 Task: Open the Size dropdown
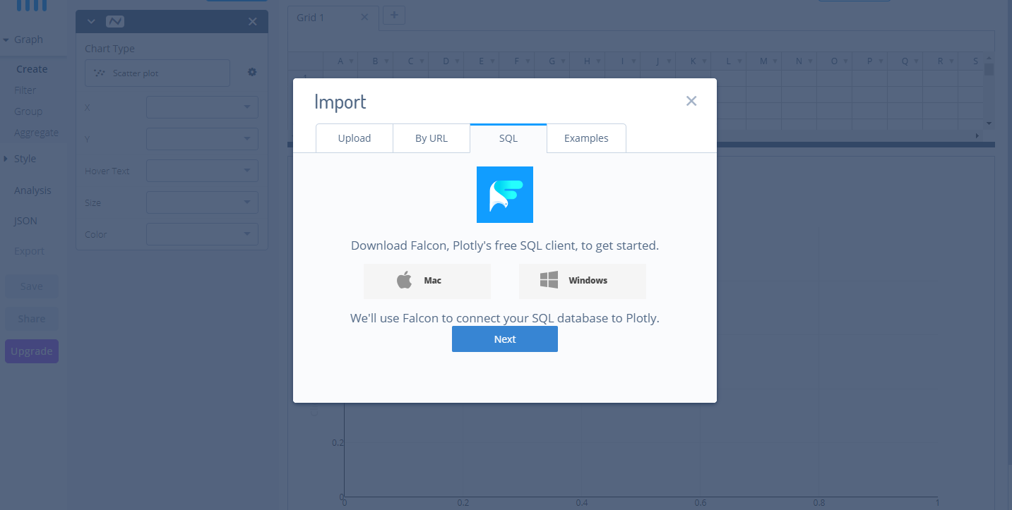click(x=202, y=202)
